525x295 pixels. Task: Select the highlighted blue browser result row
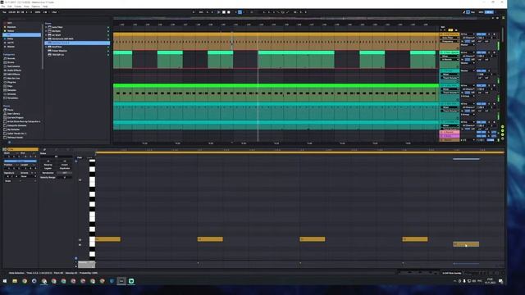[77, 43]
